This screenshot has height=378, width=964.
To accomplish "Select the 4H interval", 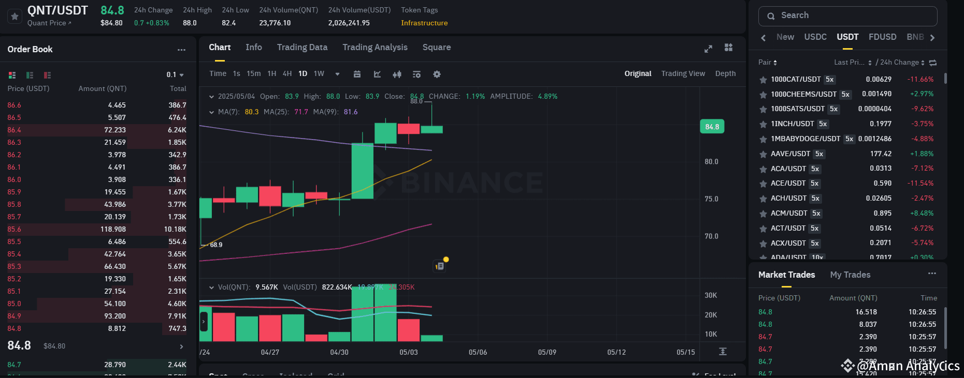I will pos(287,74).
